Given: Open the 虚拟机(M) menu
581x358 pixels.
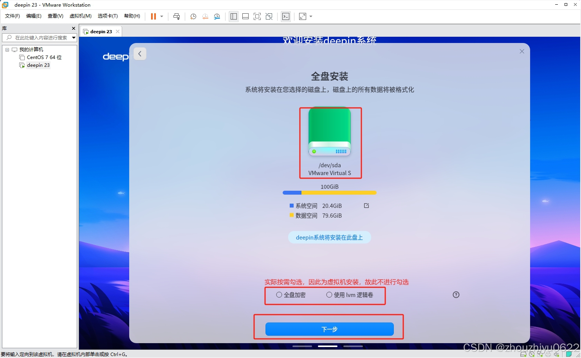Looking at the screenshot, I should [x=80, y=16].
